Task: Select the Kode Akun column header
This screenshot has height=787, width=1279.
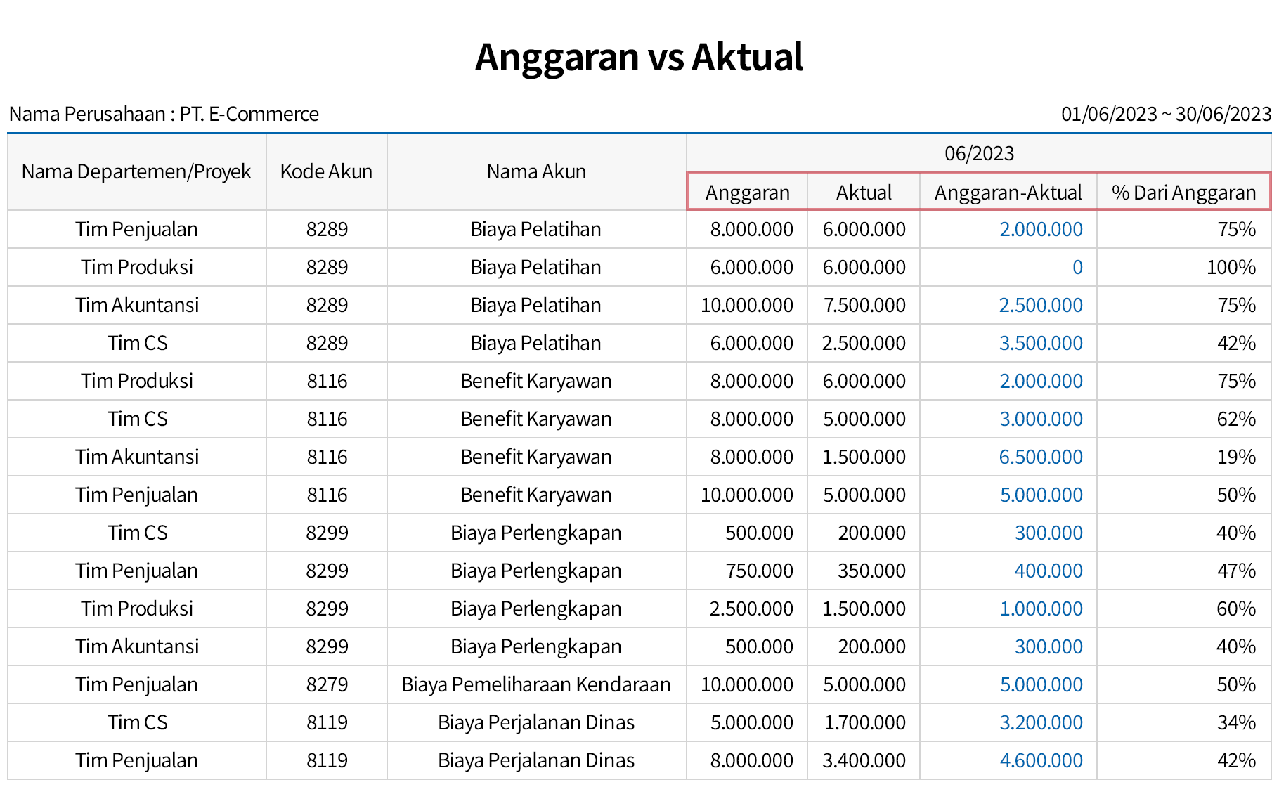Action: tap(326, 171)
